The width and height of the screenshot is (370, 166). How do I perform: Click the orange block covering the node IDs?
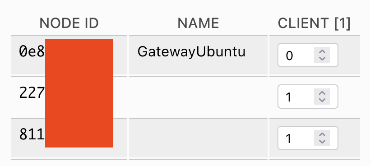(x=79, y=93)
